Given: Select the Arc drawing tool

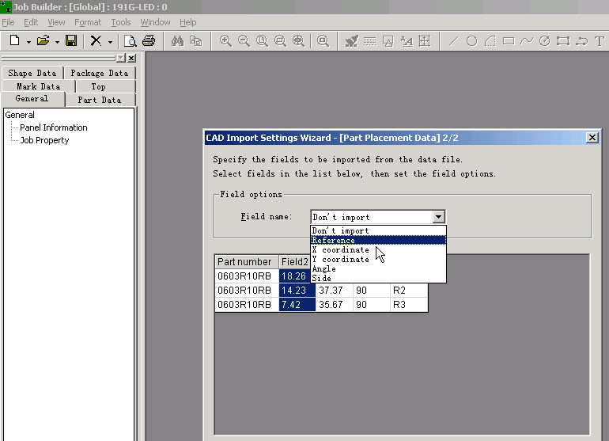Looking at the screenshot, I should coord(490,41).
